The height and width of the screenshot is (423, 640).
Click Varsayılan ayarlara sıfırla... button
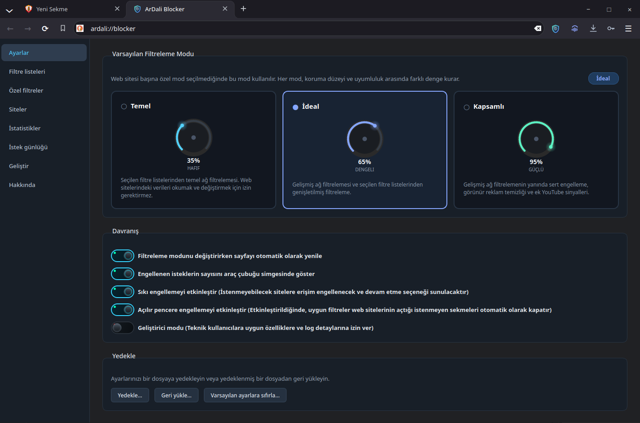point(245,395)
